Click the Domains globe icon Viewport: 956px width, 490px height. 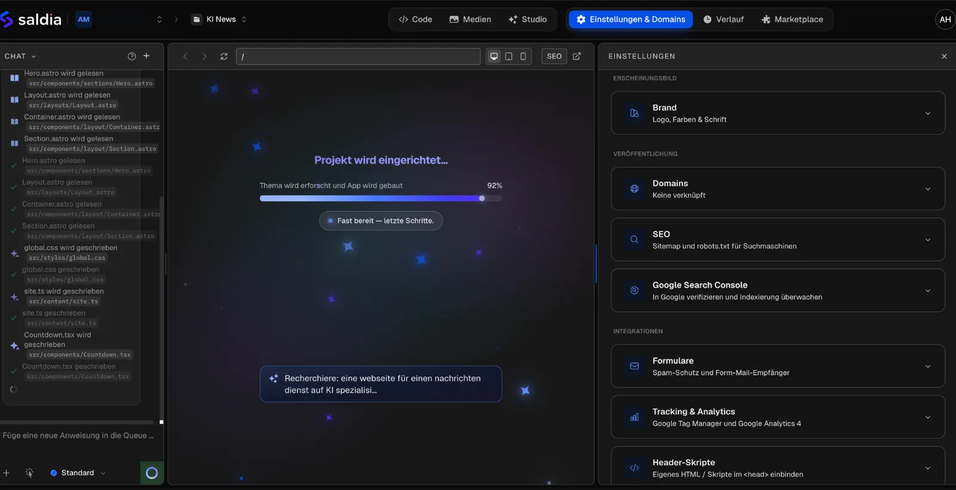pyautogui.click(x=635, y=189)
